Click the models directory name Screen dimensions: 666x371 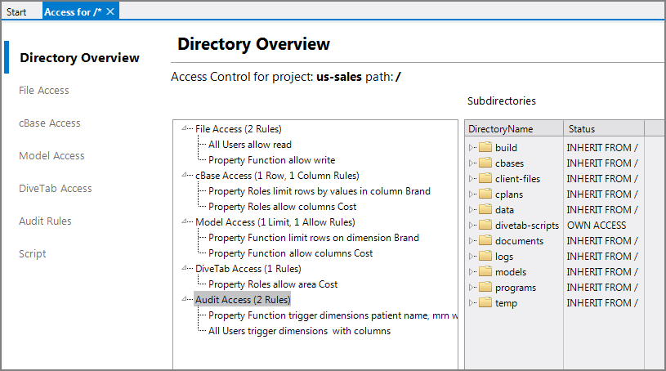511,272
